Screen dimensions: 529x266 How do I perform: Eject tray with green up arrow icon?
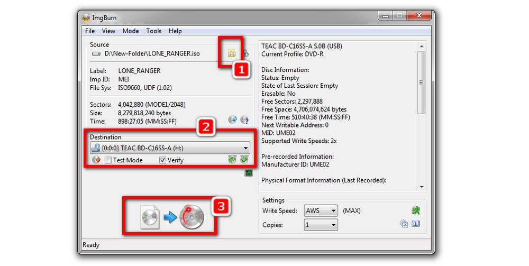pyautogui.click(x=232, y=160)
